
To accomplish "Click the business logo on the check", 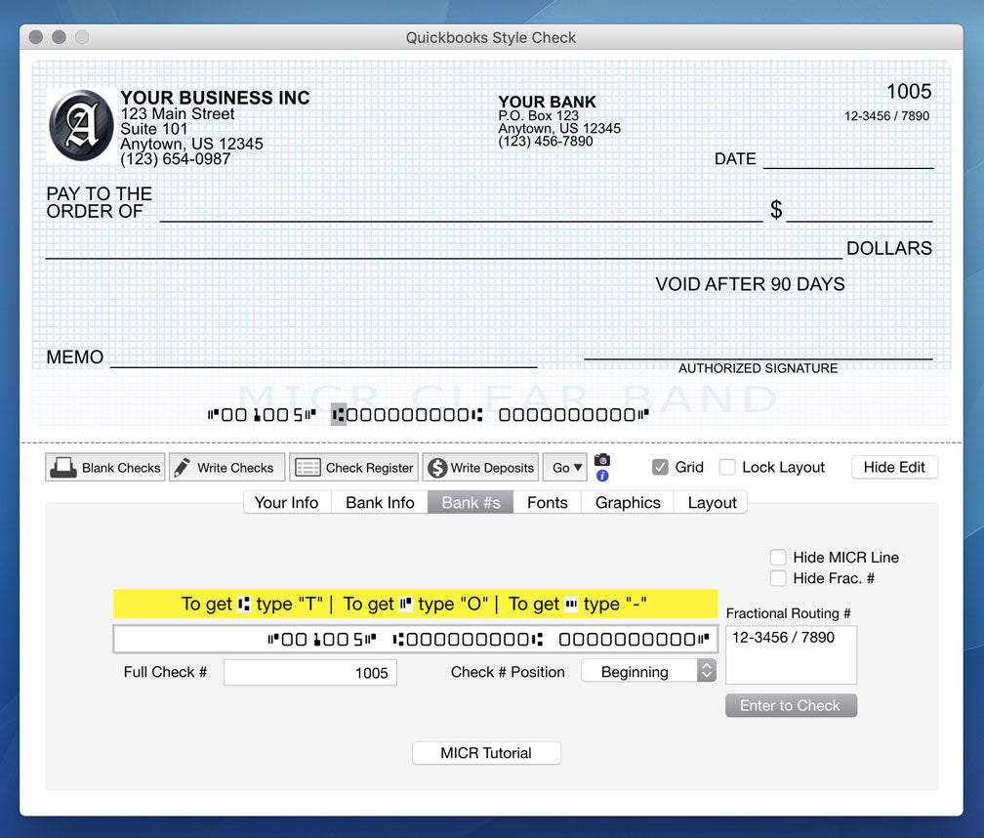I will point(80,125).
